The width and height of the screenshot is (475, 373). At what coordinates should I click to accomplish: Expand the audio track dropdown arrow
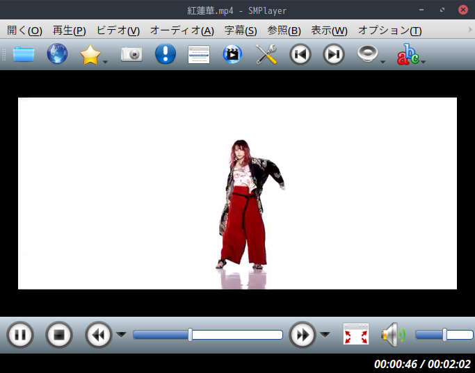(383, 62)
